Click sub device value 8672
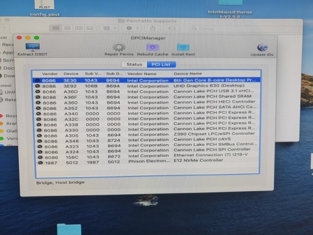This screenshot has width=313, height=235. pos(114,157)
